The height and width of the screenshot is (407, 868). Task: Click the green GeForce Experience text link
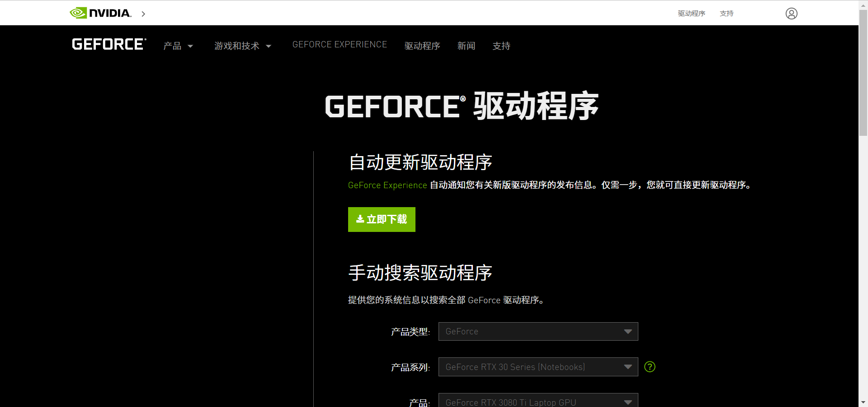pos(387,185)
